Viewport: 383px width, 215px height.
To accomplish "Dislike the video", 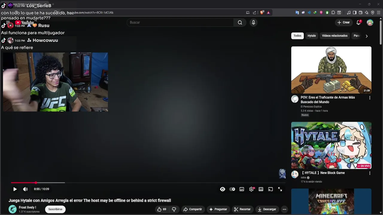I will tap(174, 209).
